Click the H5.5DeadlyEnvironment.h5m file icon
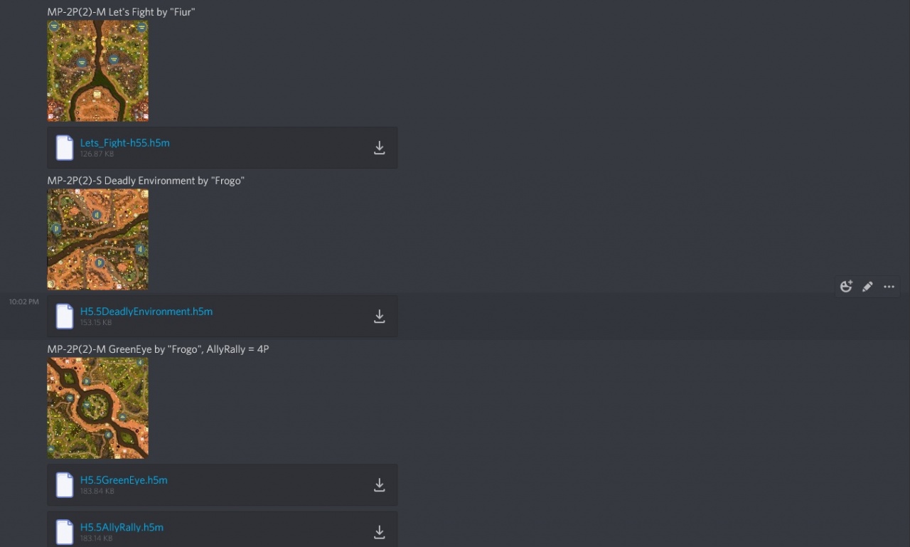The height and width of the screenshot is (547, 910). pos(65,317)
